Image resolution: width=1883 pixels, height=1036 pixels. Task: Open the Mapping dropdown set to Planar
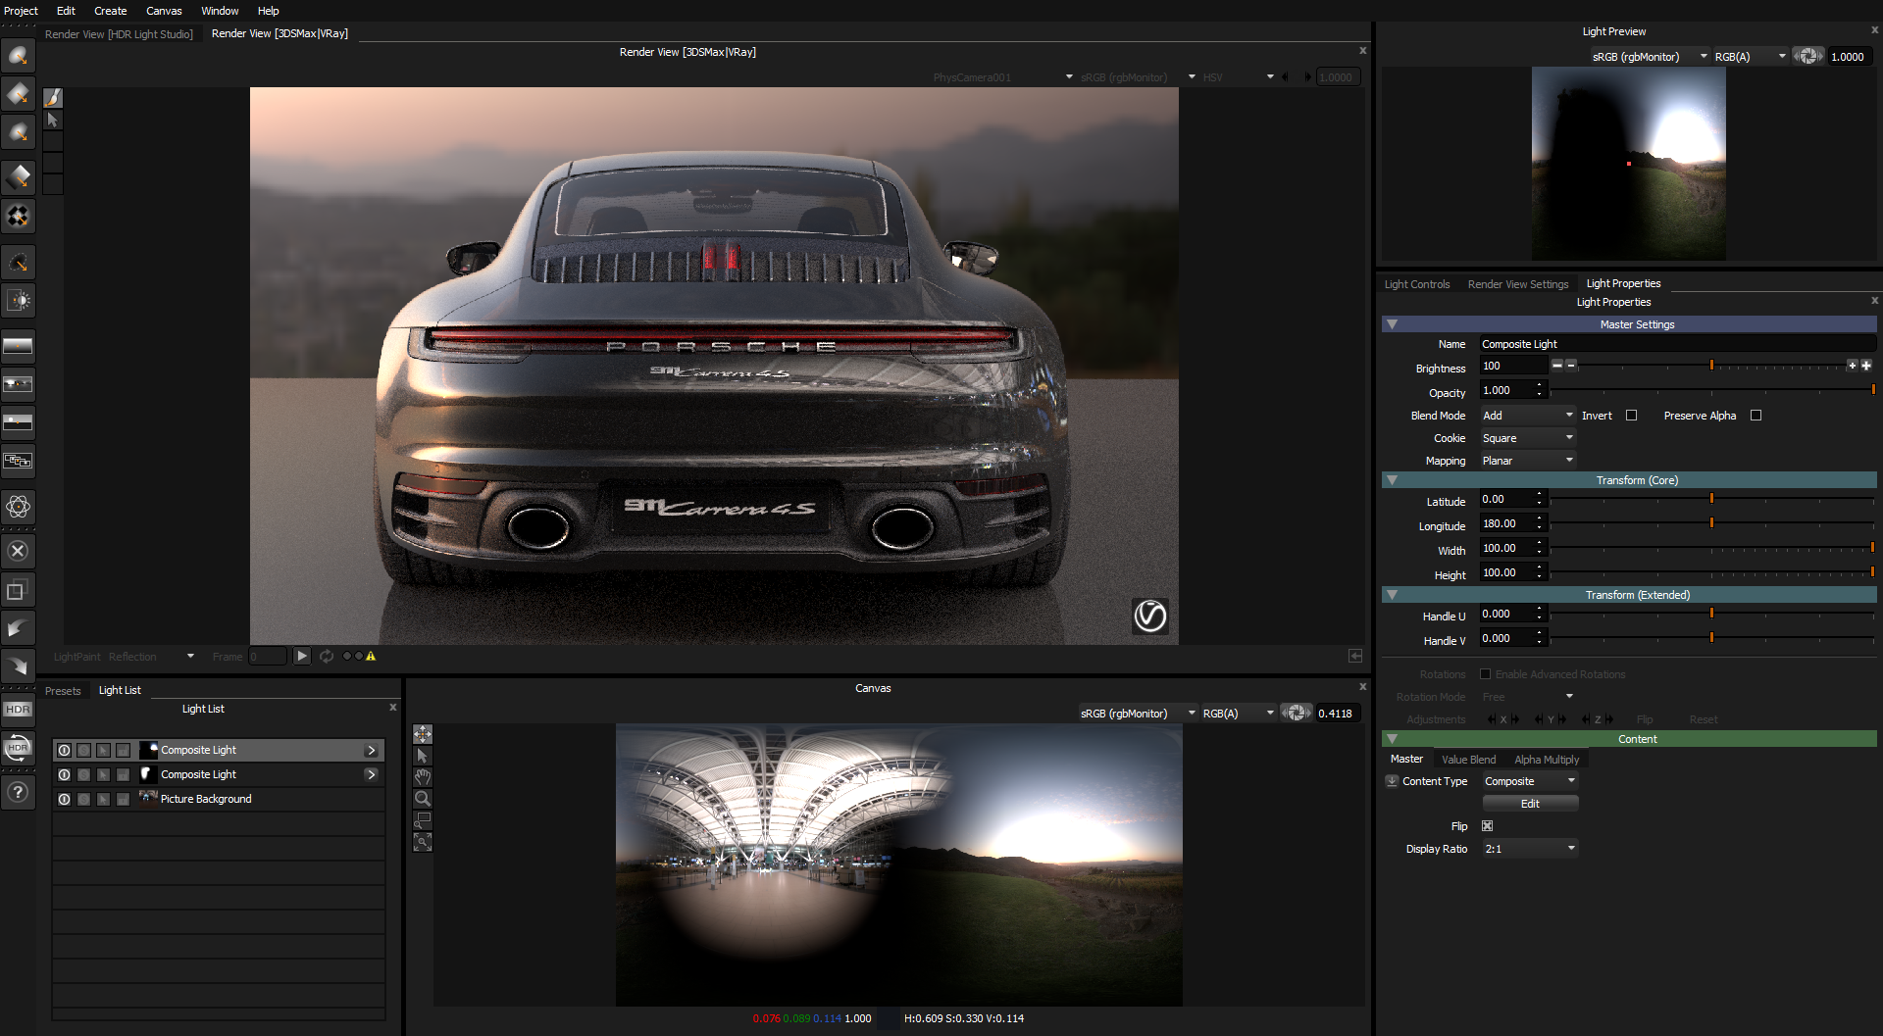(1527, 461)
